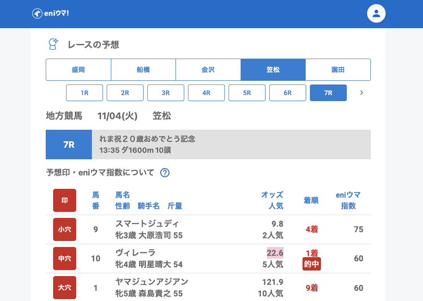Click the 大穴 mark badge
The image size is (423, 301).
(65, 288)
